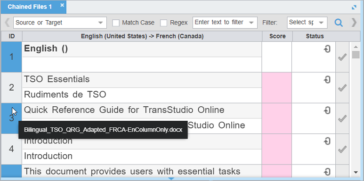Click the French target text Rudiments de TSO

click(65, 94)
